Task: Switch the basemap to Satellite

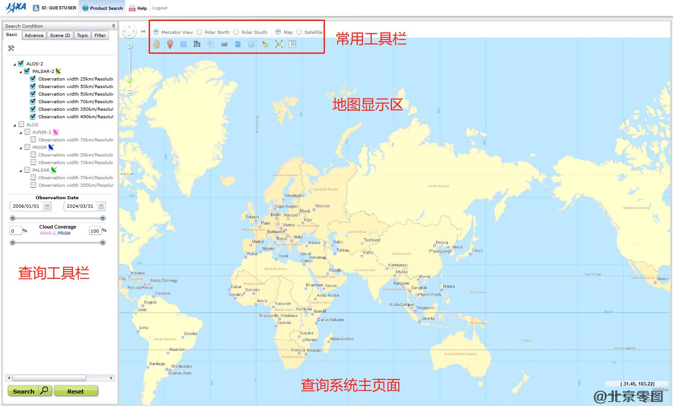Action: 299,32
